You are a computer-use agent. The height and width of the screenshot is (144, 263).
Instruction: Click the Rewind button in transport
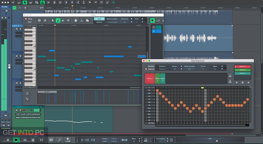pyautogui.click(x=25, y=140)
